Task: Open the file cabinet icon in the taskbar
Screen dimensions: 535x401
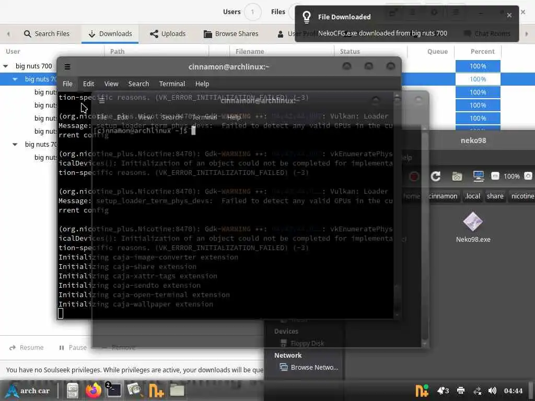Action: click(72, 391)
